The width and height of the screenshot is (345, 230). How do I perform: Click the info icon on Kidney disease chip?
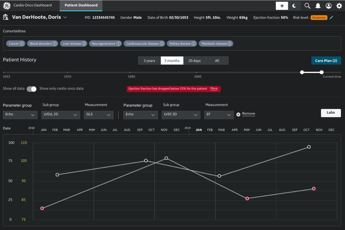[193, 44]
